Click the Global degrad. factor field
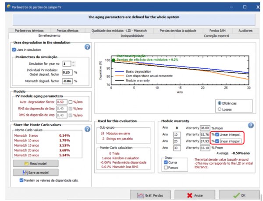 [67, 72]
